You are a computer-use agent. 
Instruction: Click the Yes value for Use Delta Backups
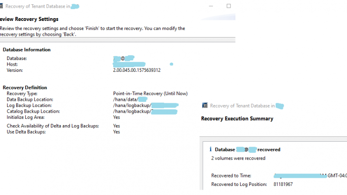tap(116, 132)
